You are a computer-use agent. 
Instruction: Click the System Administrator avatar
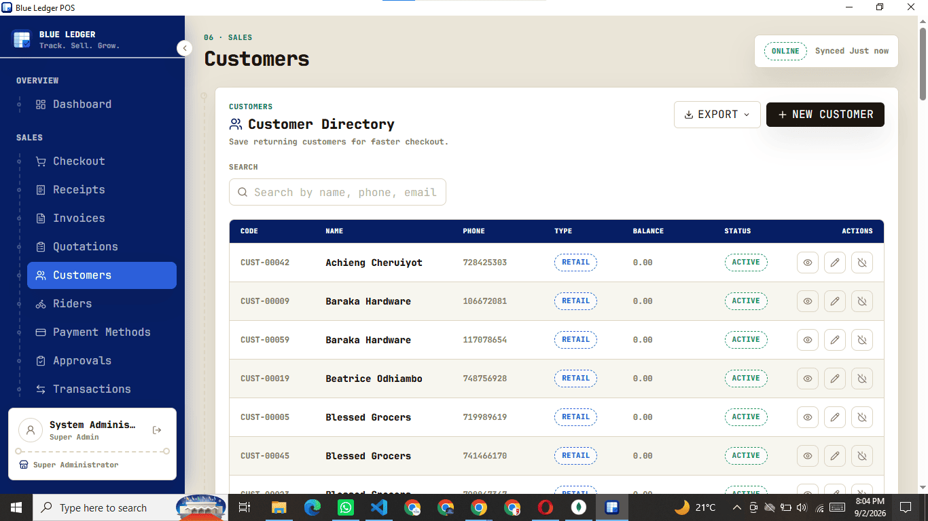click(x=31, y=430)
